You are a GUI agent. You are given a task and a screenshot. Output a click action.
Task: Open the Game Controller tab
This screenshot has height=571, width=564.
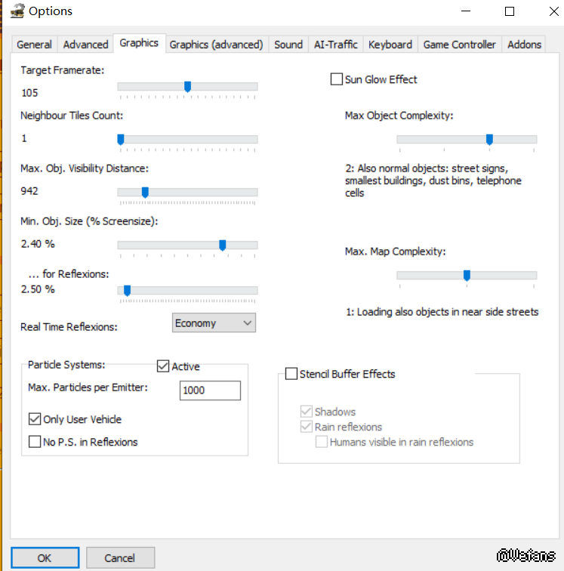coord(460,45)
